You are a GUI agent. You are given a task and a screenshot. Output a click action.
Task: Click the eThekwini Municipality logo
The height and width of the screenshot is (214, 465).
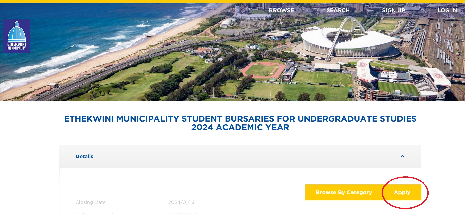pyautogui.click(x=17, y=36)
